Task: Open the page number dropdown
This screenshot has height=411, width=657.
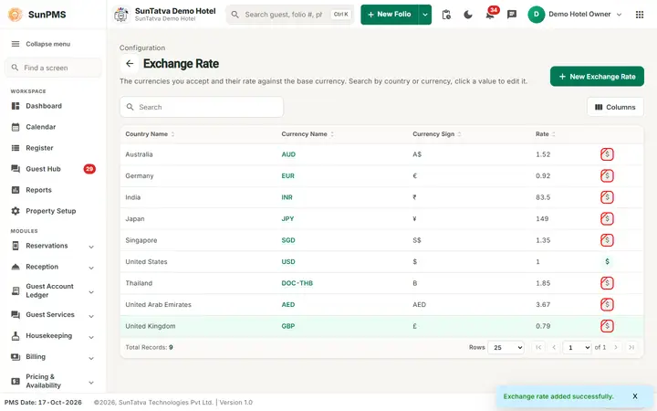Action: 577,347
